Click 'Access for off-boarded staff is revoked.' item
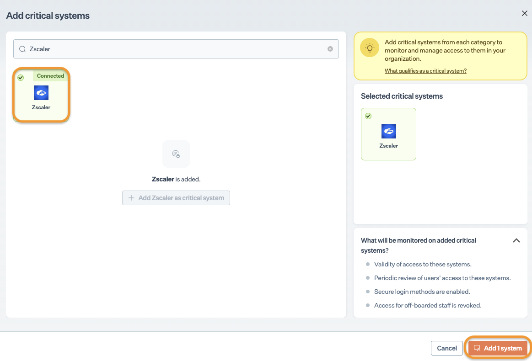The width and height of the screenshot is (532, 361). point(428,305)
